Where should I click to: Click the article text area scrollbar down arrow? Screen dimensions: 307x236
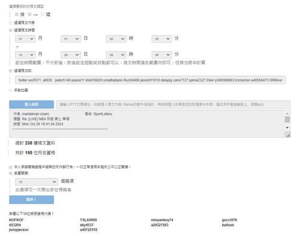[287, 128]
